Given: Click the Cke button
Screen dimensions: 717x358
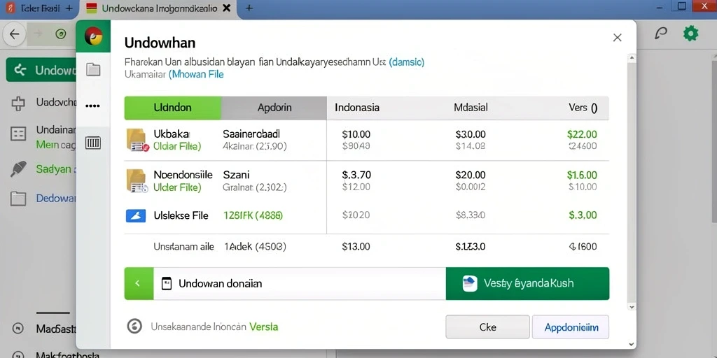Looking at the screenshot, I should (487, 327).
